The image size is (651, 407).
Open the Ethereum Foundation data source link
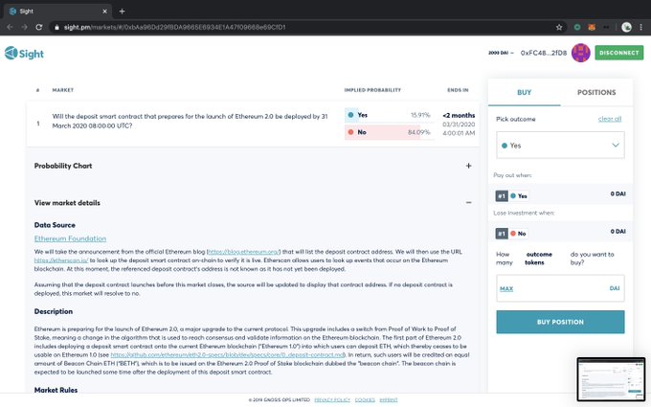[x=70, y=238]
